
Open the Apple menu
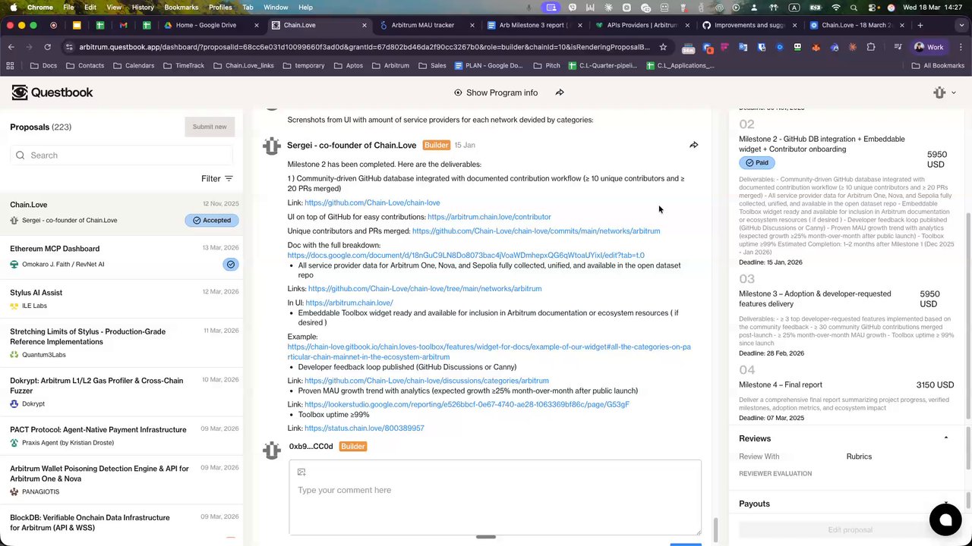click(x=13, y=8)
